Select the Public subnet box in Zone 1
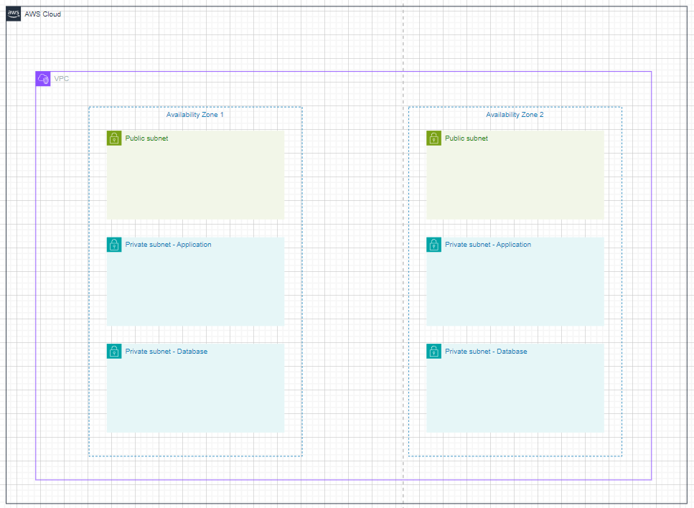 click(195, 175)
